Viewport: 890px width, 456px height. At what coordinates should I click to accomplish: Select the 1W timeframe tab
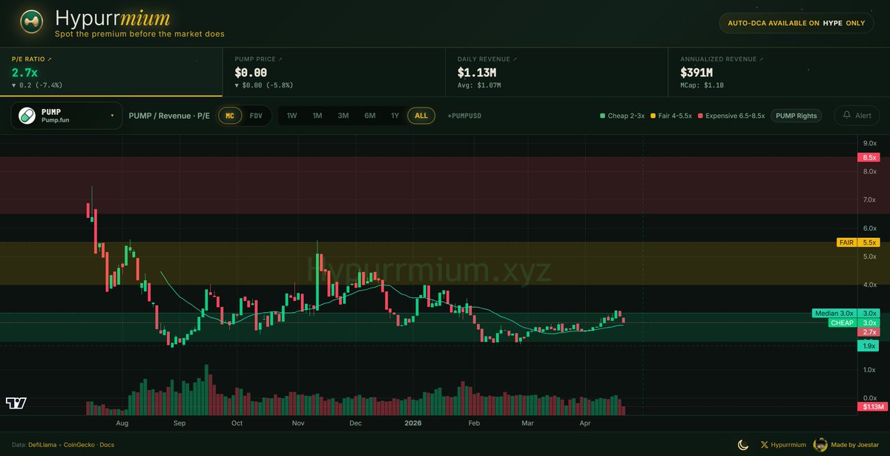point(291,116)
